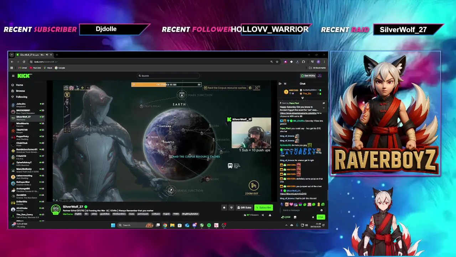Toggle stream notifications bell
Image resolution: width=456 pixels, height=257 pixels.
pyautogui.click(x=224, y=207)
